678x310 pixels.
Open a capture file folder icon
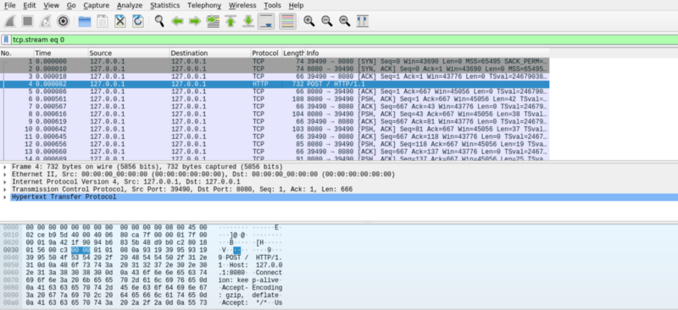[84, 21]
